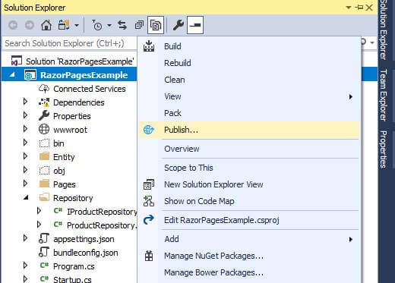
Task: Choose Show on Code Map
Action: coord(249,201)
